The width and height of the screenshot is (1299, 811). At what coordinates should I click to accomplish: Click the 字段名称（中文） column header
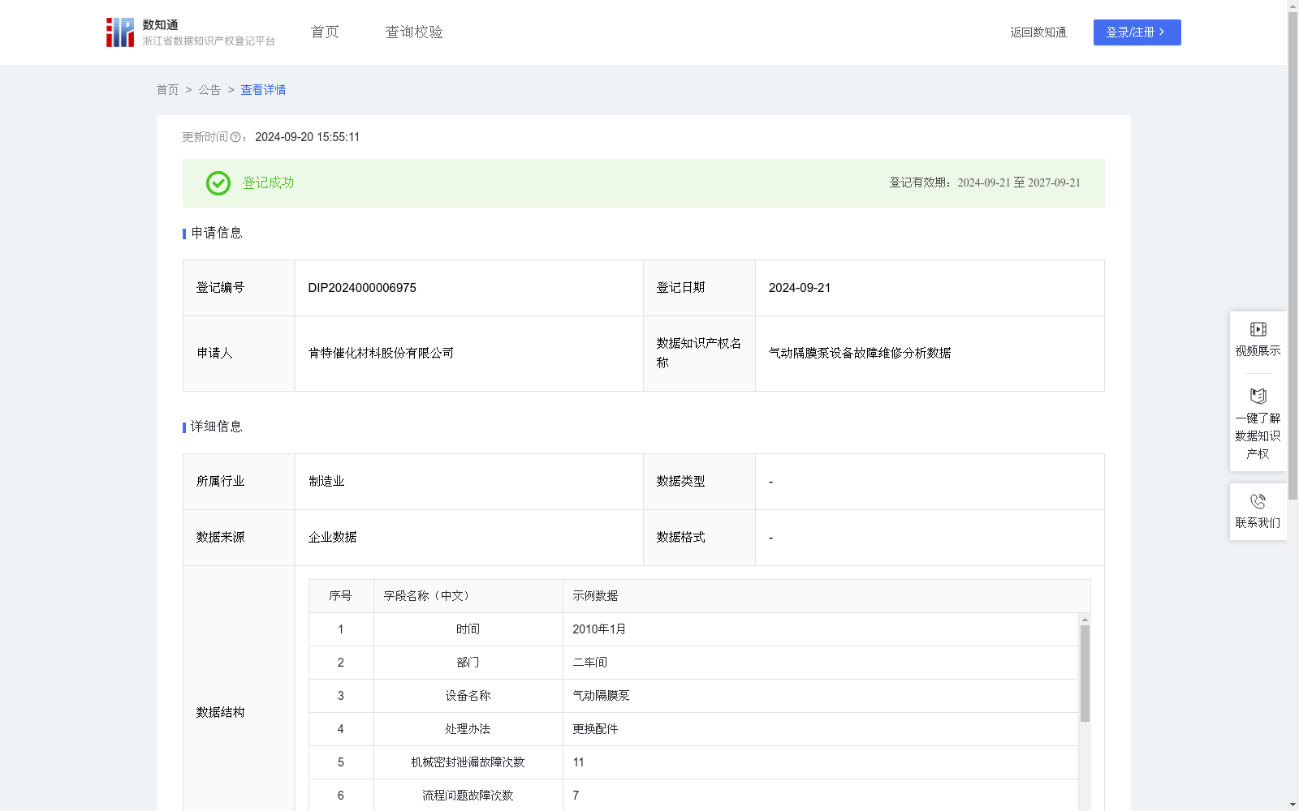[468, 596]
